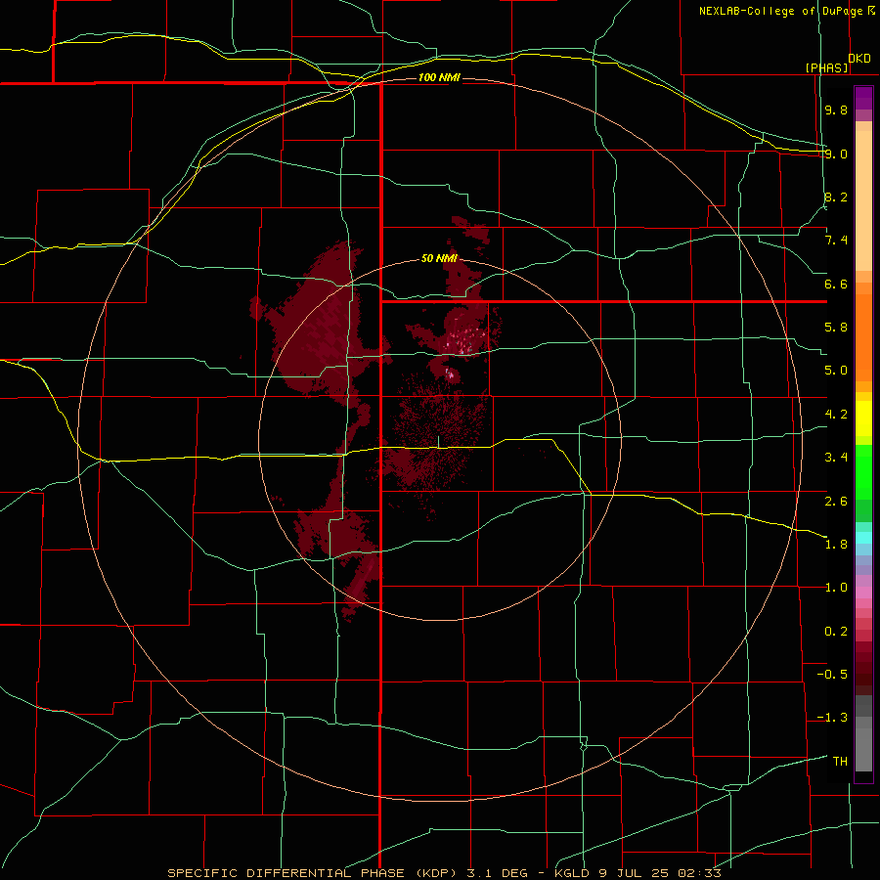880x880 pixels.
Task: Click the radar site tick at center
Action: point(438,442)
